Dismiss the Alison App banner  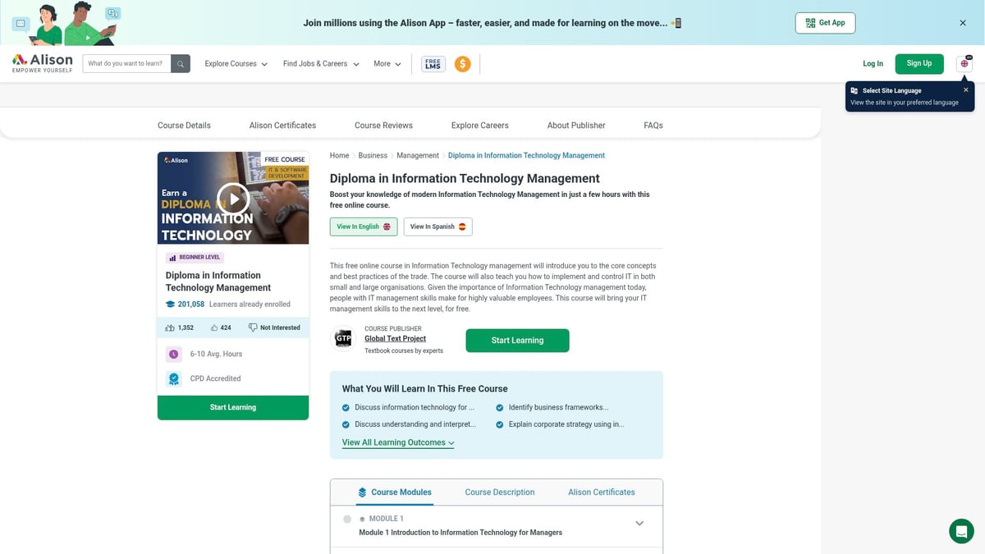point(963,23)
